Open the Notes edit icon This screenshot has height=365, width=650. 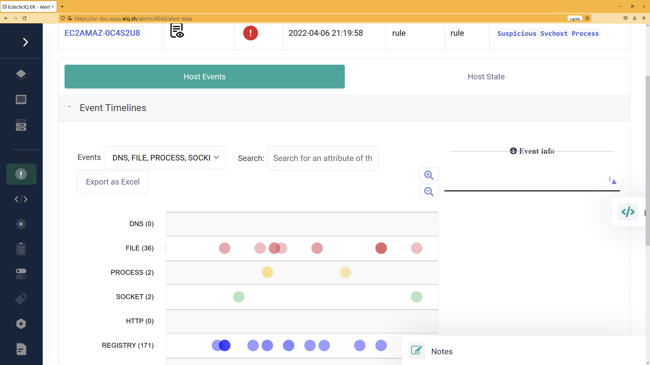coord(416,350)
